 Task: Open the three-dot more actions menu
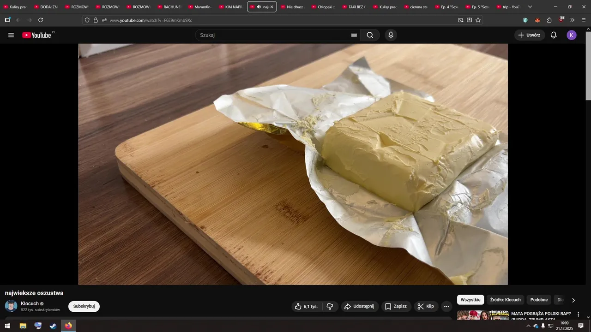coord(446,306)
